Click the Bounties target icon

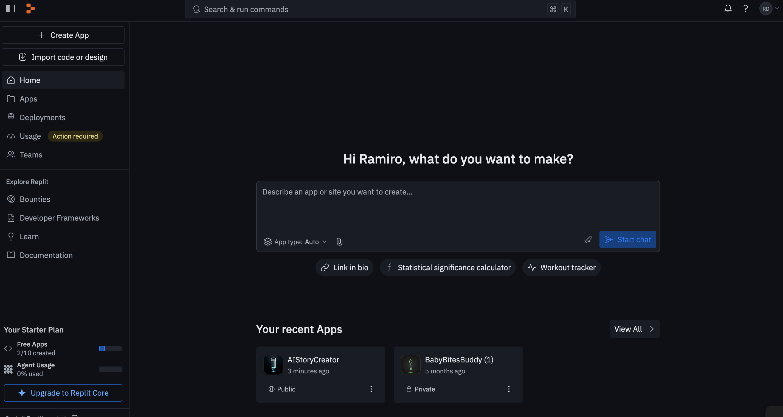coord(11,199)
